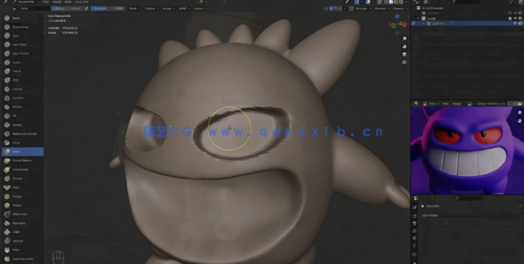Click the Scene Collection row in outliner
Image resolution: width=524 pixels, height=264 pixels.
click(466, 8)
